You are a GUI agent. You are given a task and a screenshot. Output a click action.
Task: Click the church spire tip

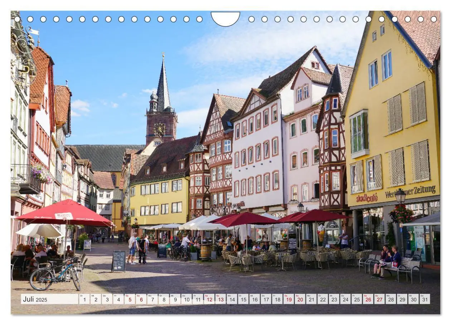163,56
